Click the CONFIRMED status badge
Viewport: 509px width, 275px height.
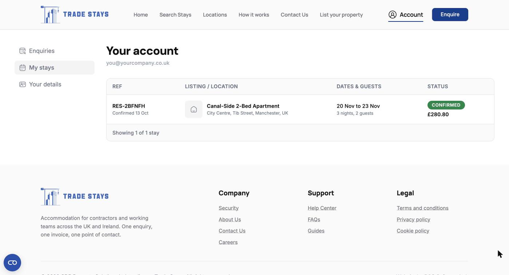tap(446, 105)
